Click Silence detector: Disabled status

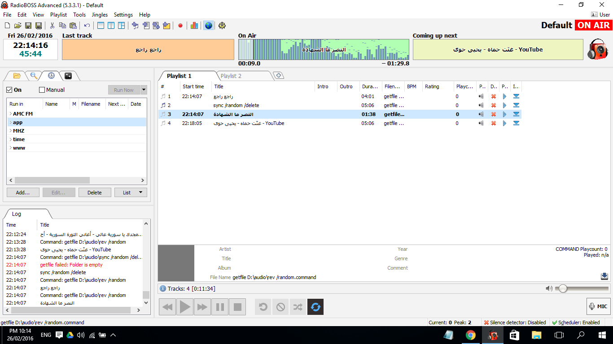click(515, 322)
